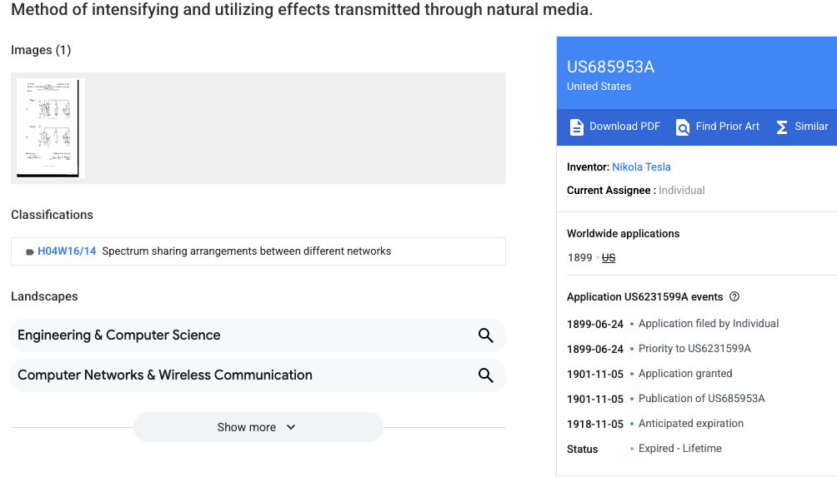Click the sigma icon beside Similar
The width and height of the screenshot is (837, 477).
tap(782, 127)
